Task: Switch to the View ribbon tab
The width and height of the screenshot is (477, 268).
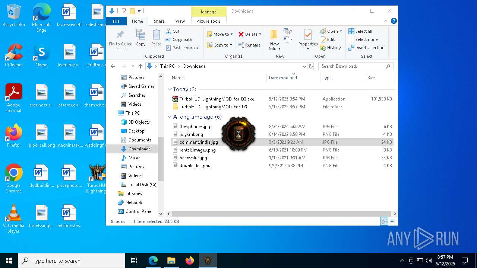Action: point(180,21)
